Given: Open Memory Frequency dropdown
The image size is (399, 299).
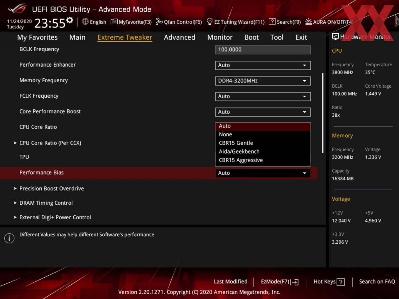Looking at the screenshot, I should [263, 81].
